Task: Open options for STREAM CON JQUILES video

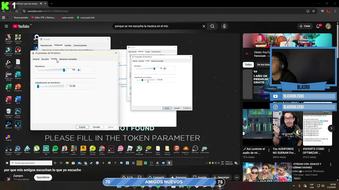Action: pyautogui.click(x=331, y=164)
